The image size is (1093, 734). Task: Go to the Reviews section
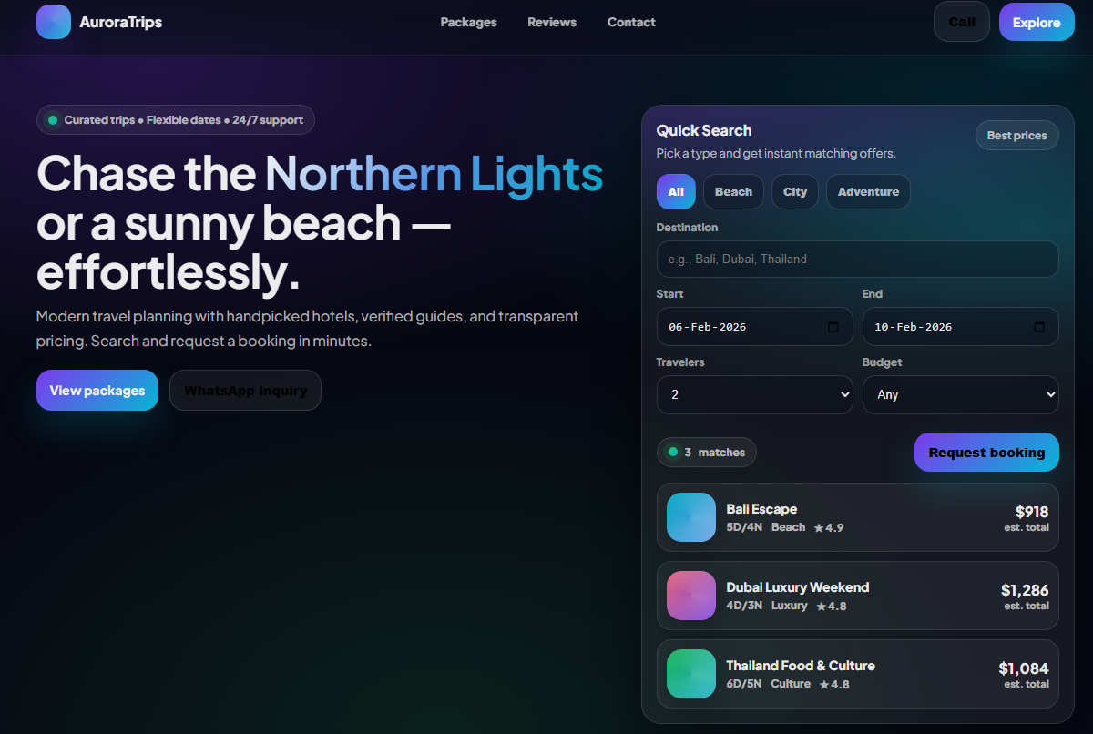[552, 22]
